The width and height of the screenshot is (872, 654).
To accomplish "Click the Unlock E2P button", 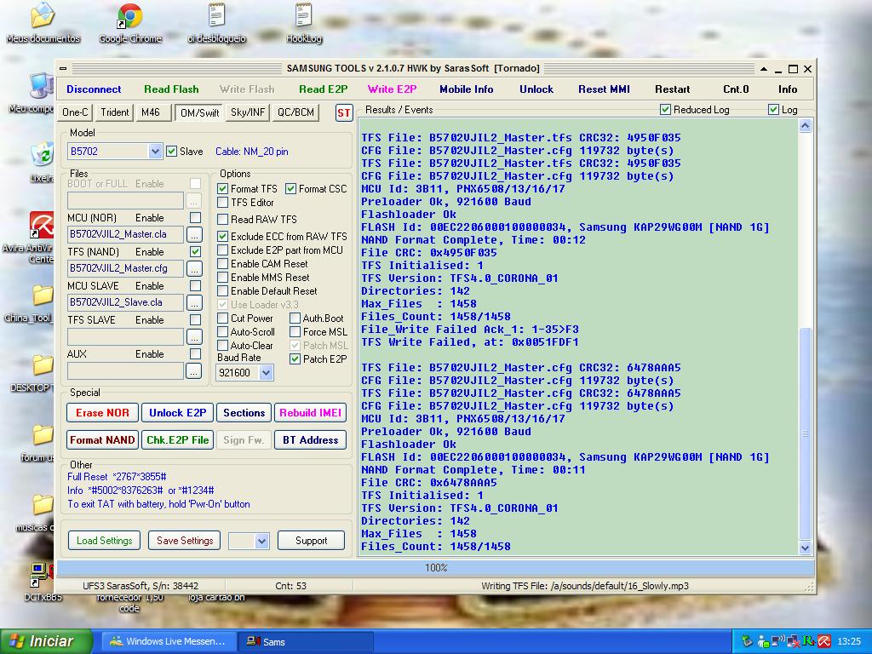I will click(177, 413).
